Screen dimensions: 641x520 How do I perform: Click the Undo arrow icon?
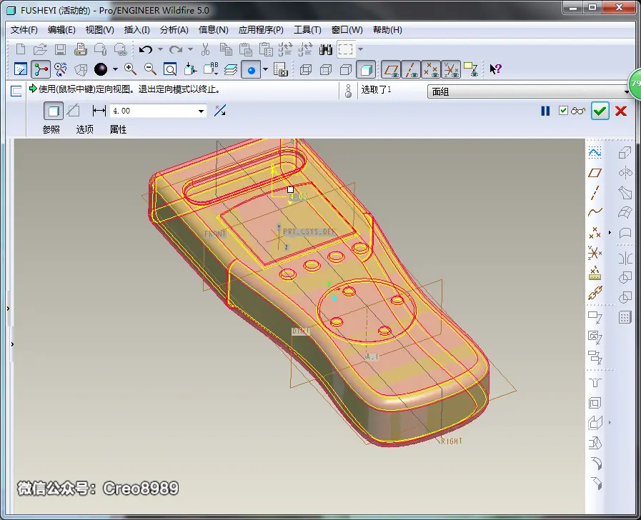point(146,49)
